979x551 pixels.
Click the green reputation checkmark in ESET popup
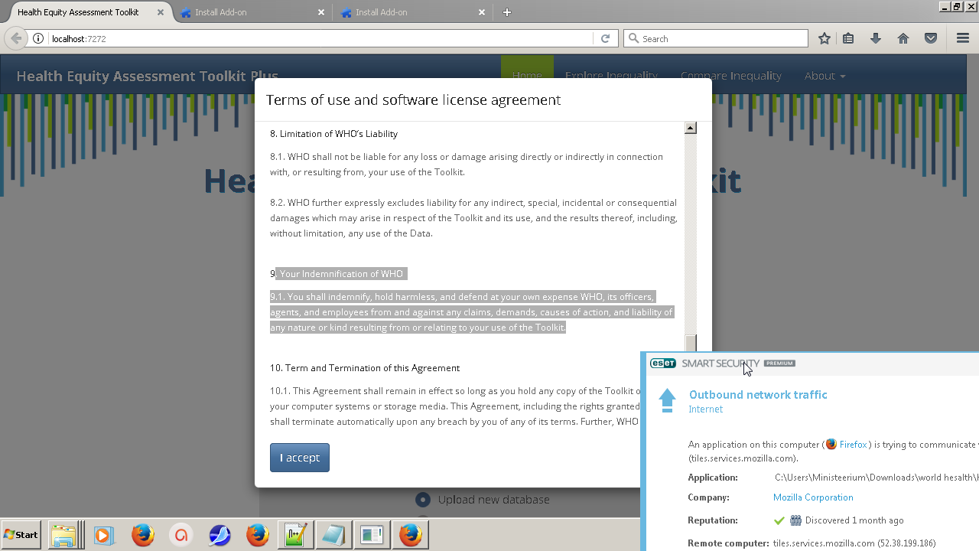pyautogui.click(x=779, y=520)
